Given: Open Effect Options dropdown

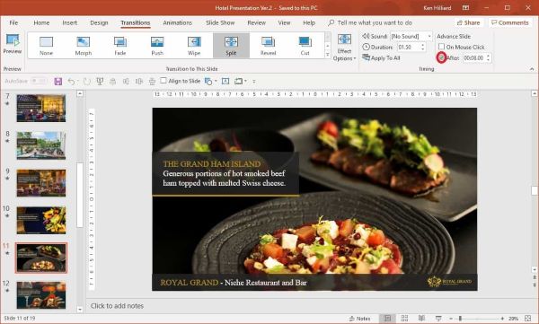Looking at the screenshot, I should coord(344,48).
